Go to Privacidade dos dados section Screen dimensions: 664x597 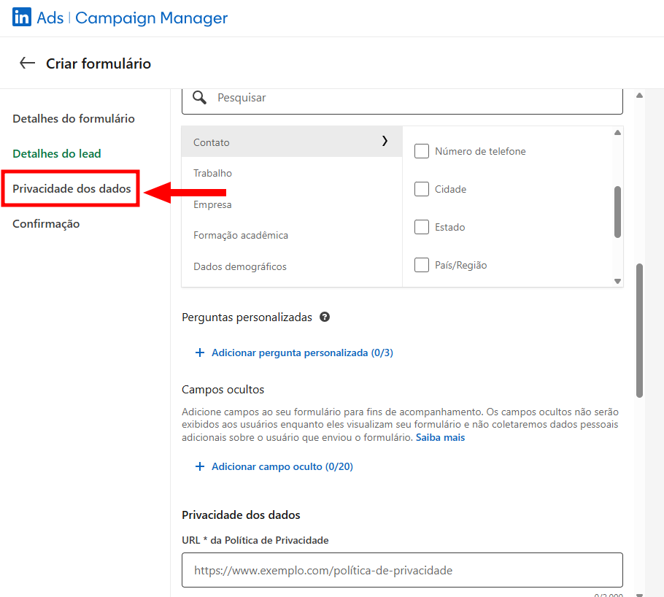72,189
